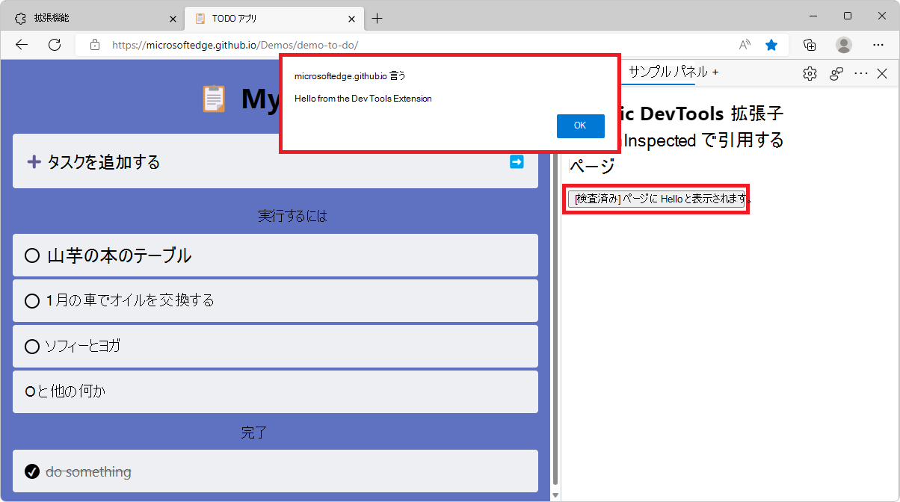Mark ソフィーとヨガ as complete
Image resolution: width=900 pixels, height=502 pixels.
(31, 346)
